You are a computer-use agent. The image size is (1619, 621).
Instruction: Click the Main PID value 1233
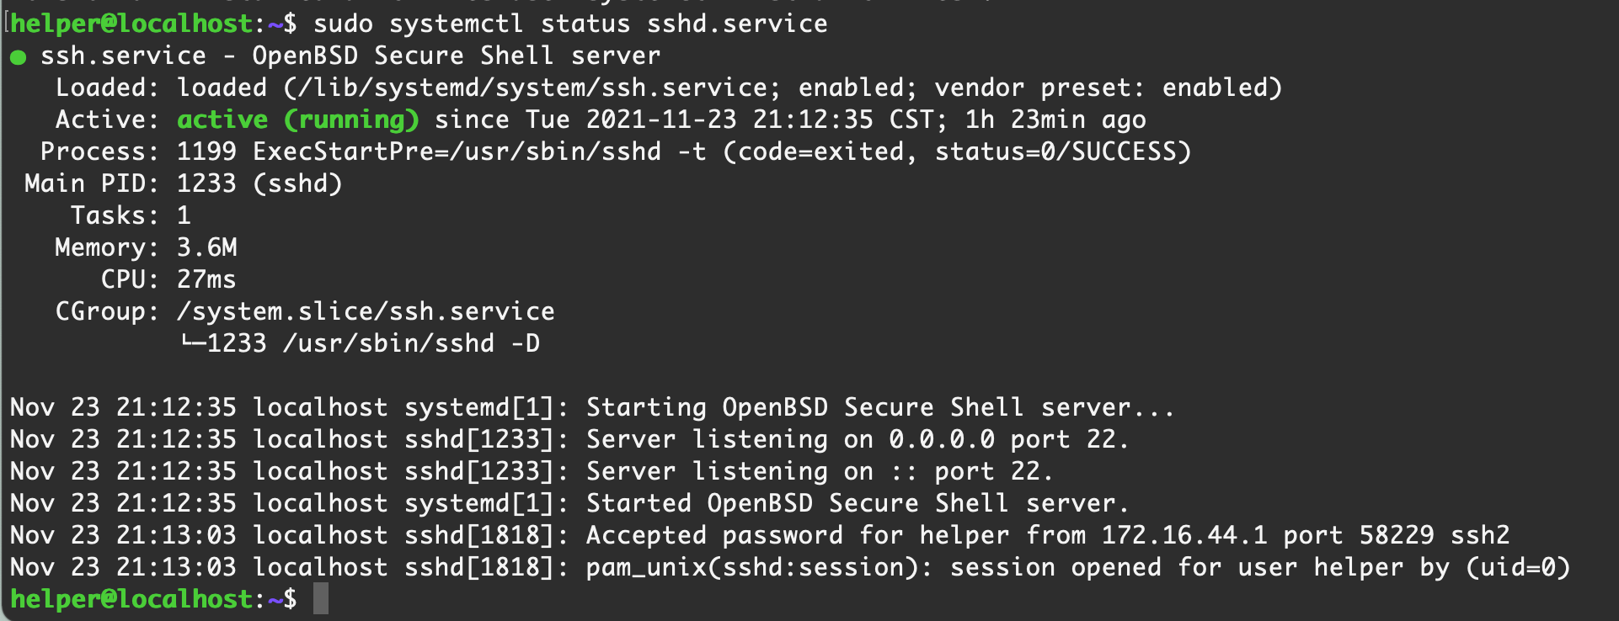[206, 184]
